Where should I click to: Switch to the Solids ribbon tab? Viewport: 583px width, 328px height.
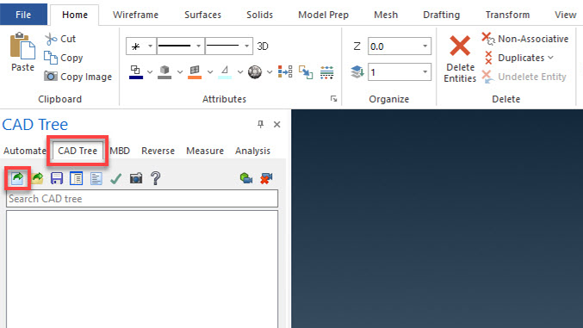pos(259,15)
